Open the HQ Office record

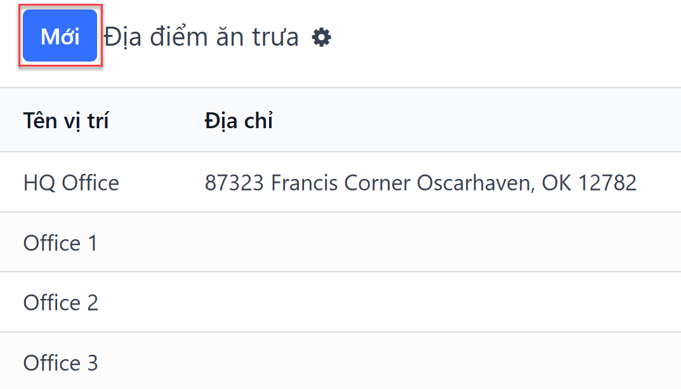(71, 182)
